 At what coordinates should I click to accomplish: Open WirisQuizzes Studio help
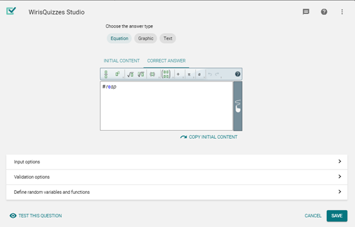pyautogui.click(x=324, y=12)
